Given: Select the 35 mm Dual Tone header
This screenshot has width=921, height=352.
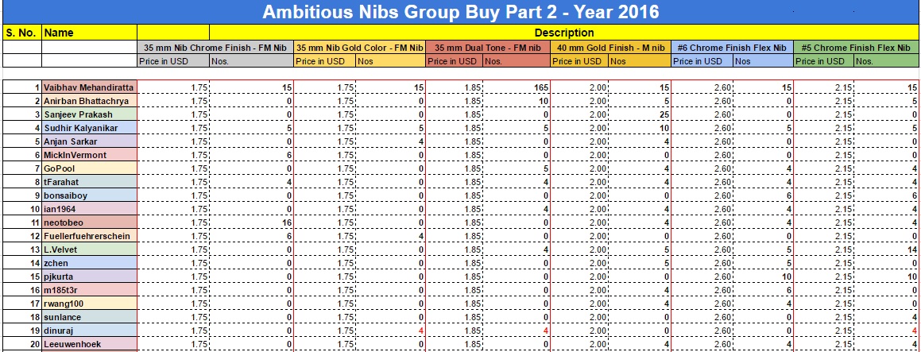Looking at the screenshot, I should pos(487,48).
